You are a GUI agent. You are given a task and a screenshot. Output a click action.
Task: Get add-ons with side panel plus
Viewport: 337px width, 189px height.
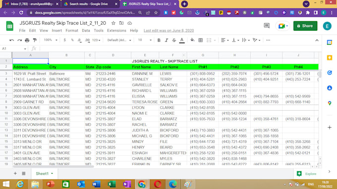330,128
